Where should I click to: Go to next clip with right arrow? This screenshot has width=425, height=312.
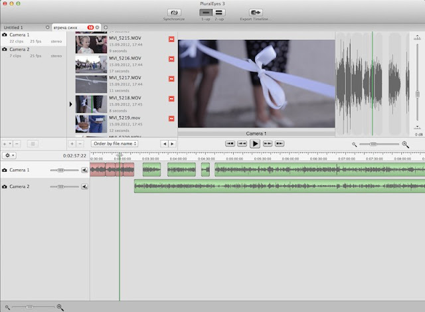(172, 144)
